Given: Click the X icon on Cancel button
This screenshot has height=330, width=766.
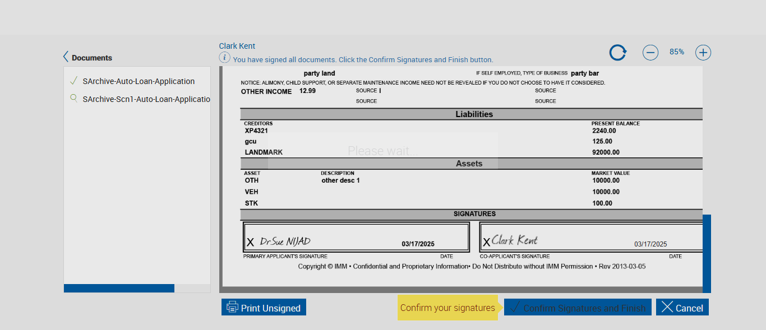Looking at the screenshot, I should (667, 307).
